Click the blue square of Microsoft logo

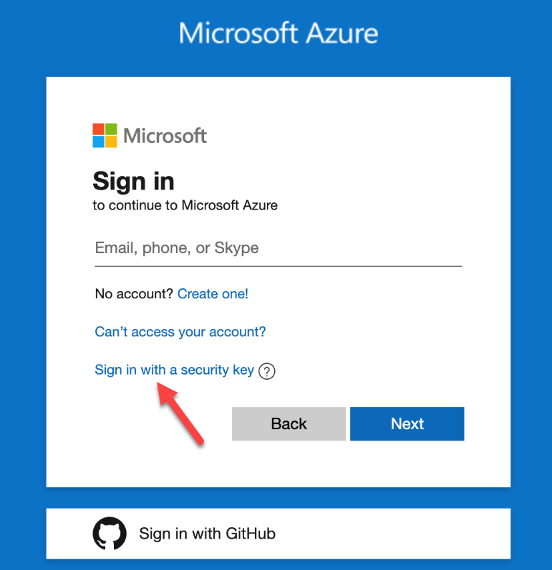(x=98, y=142)
